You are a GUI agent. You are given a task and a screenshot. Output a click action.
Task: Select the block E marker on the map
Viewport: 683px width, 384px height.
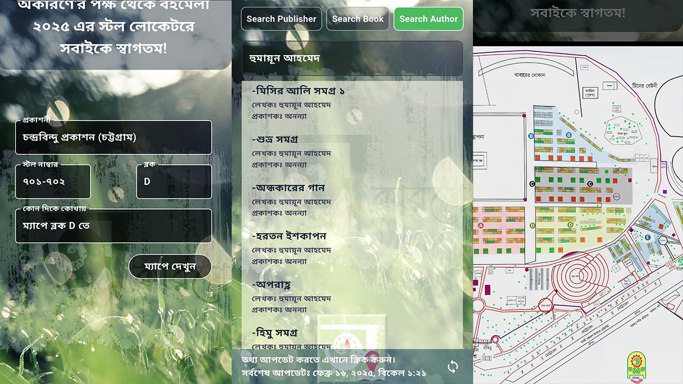point(648,237)
